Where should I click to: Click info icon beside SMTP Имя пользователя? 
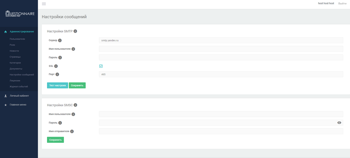pyautogui.click(x=73, y=49)
